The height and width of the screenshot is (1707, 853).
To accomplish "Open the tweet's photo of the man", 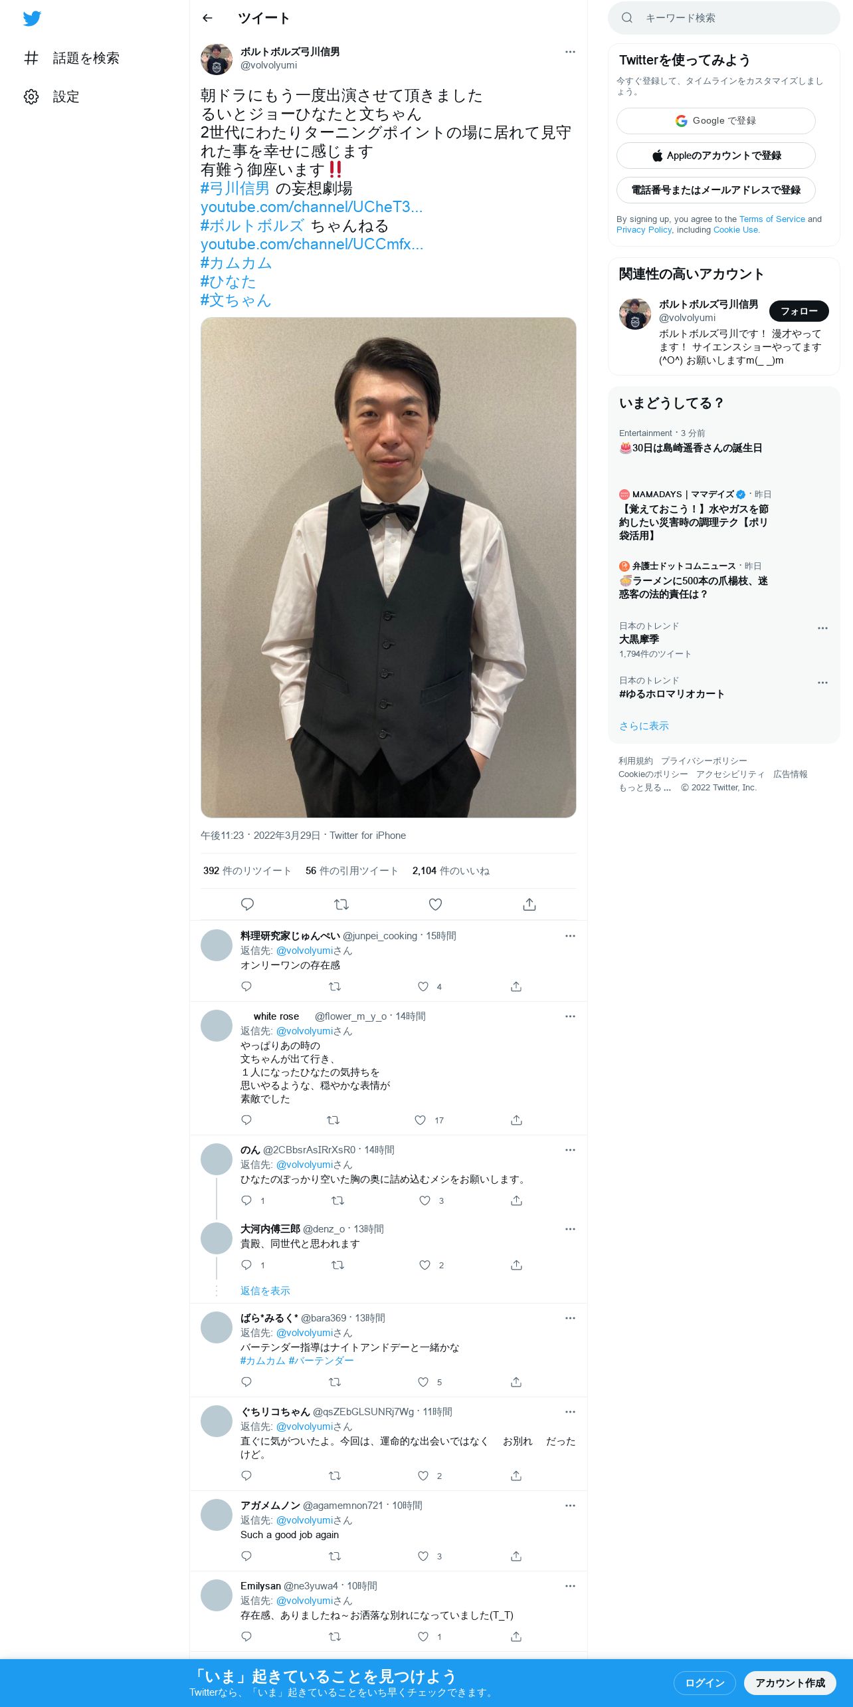I will click(x=389, y=567).
